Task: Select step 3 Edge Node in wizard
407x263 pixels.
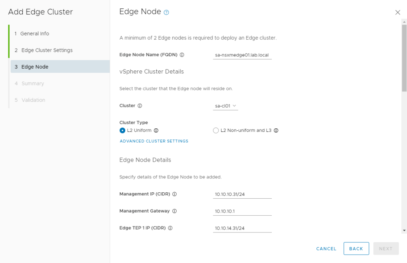Action: click(x=35, y=67)
